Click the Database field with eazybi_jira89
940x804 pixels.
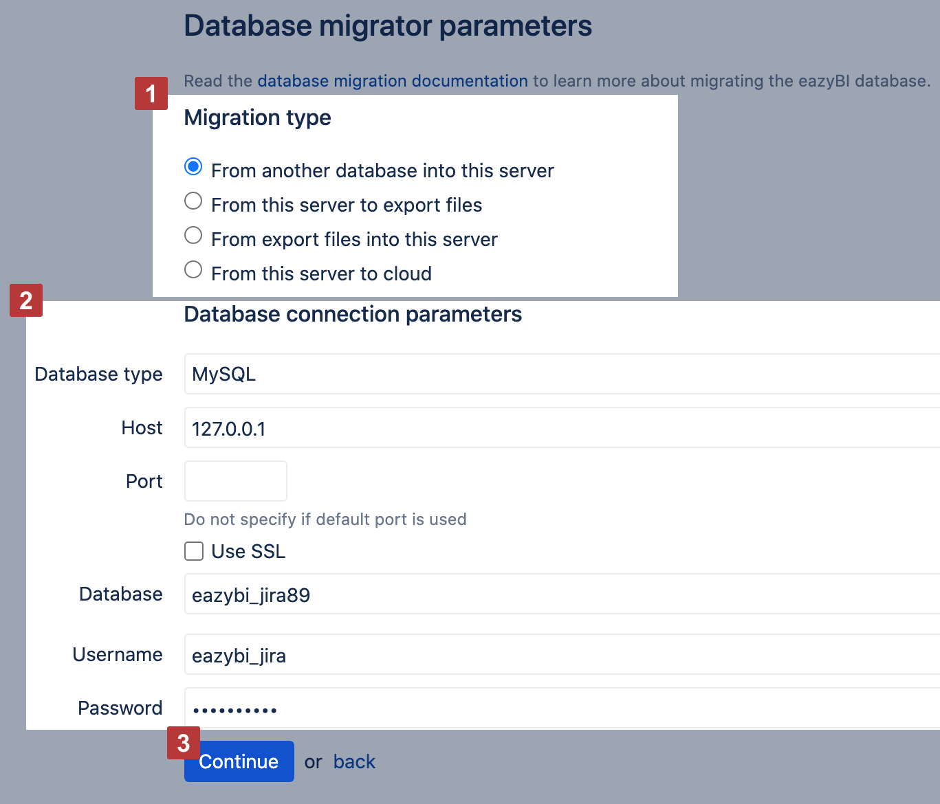click(561, 594)
